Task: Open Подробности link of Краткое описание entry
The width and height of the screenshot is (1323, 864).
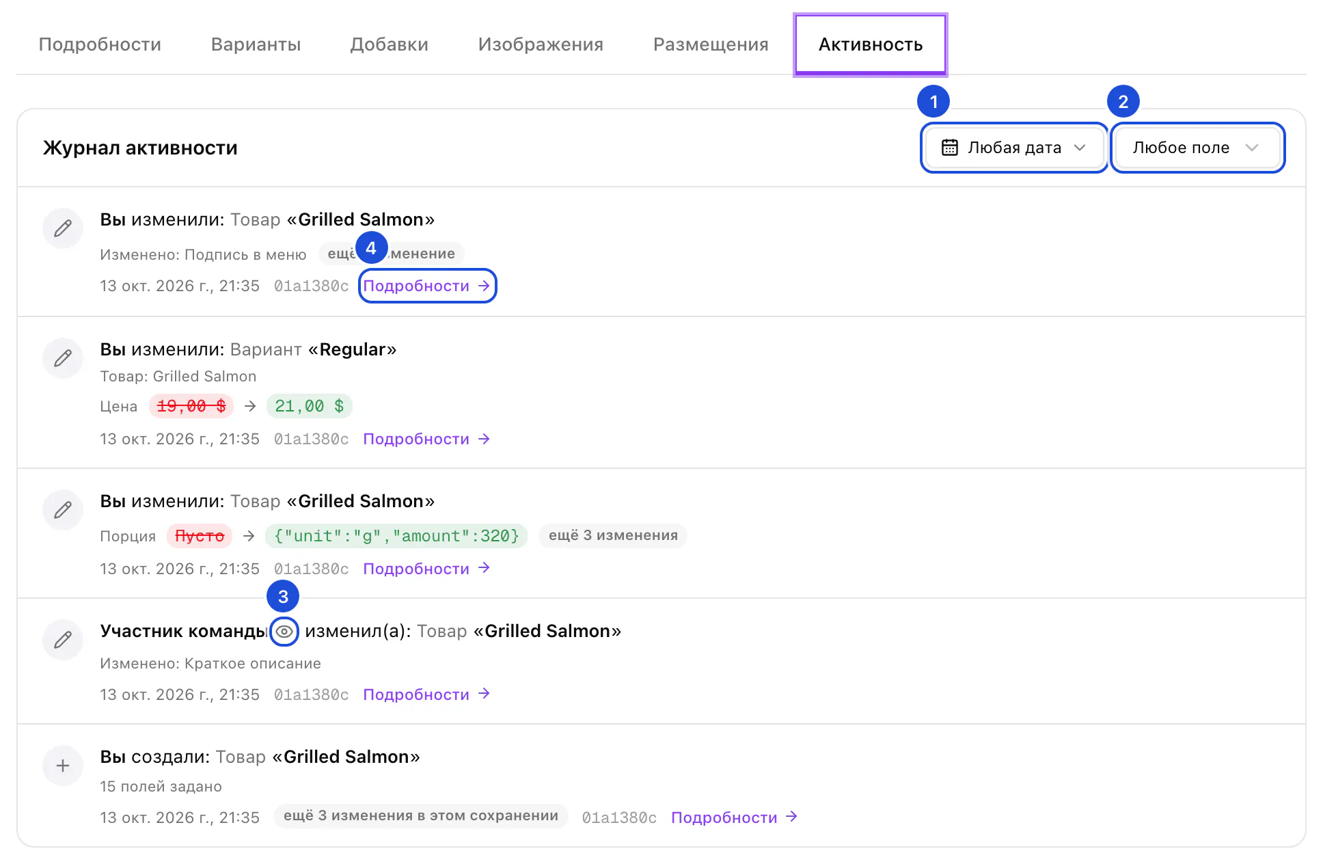Action: (x=427, y=694)
